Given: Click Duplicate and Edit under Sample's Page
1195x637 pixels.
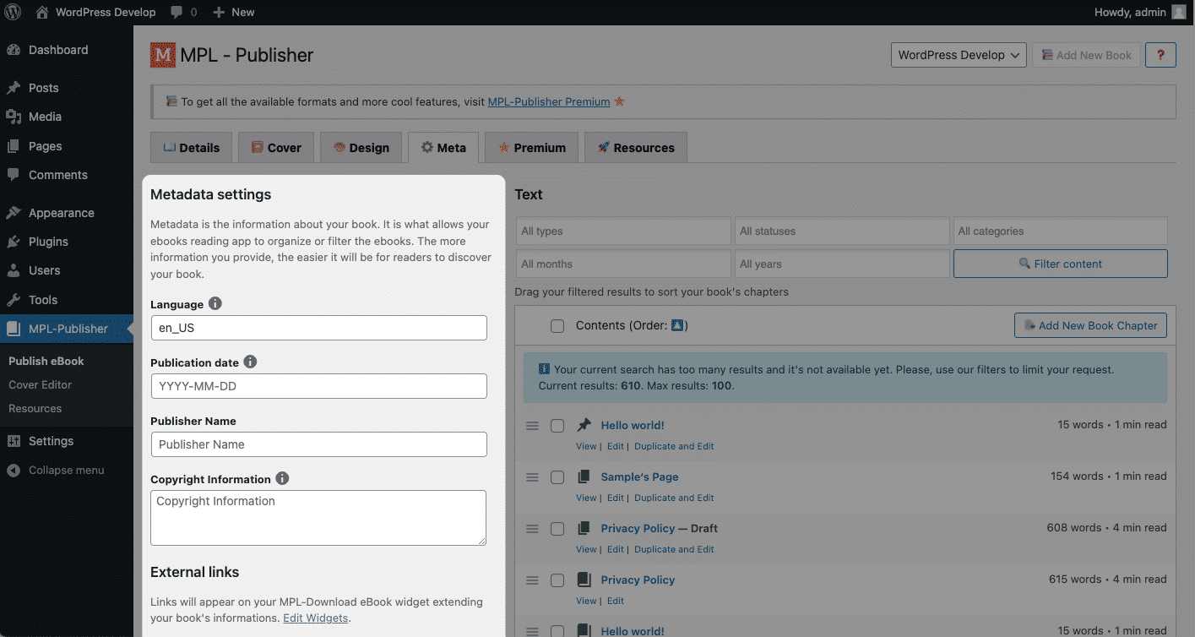Looking at the screenshot, I should point(674,498).
